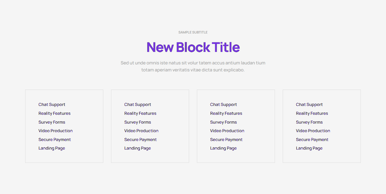Screen dimensions: 386x194
Task: Open Secure Payment in the second card
Action: [x=140, y=140]
